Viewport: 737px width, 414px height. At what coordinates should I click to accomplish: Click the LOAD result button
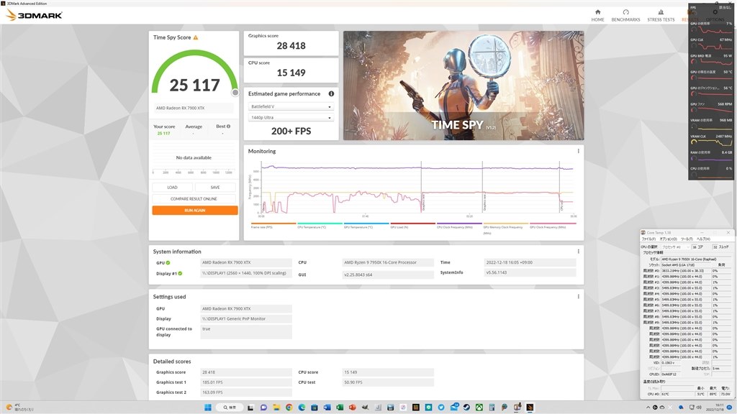pyautogui.click(x=172, y=188)
